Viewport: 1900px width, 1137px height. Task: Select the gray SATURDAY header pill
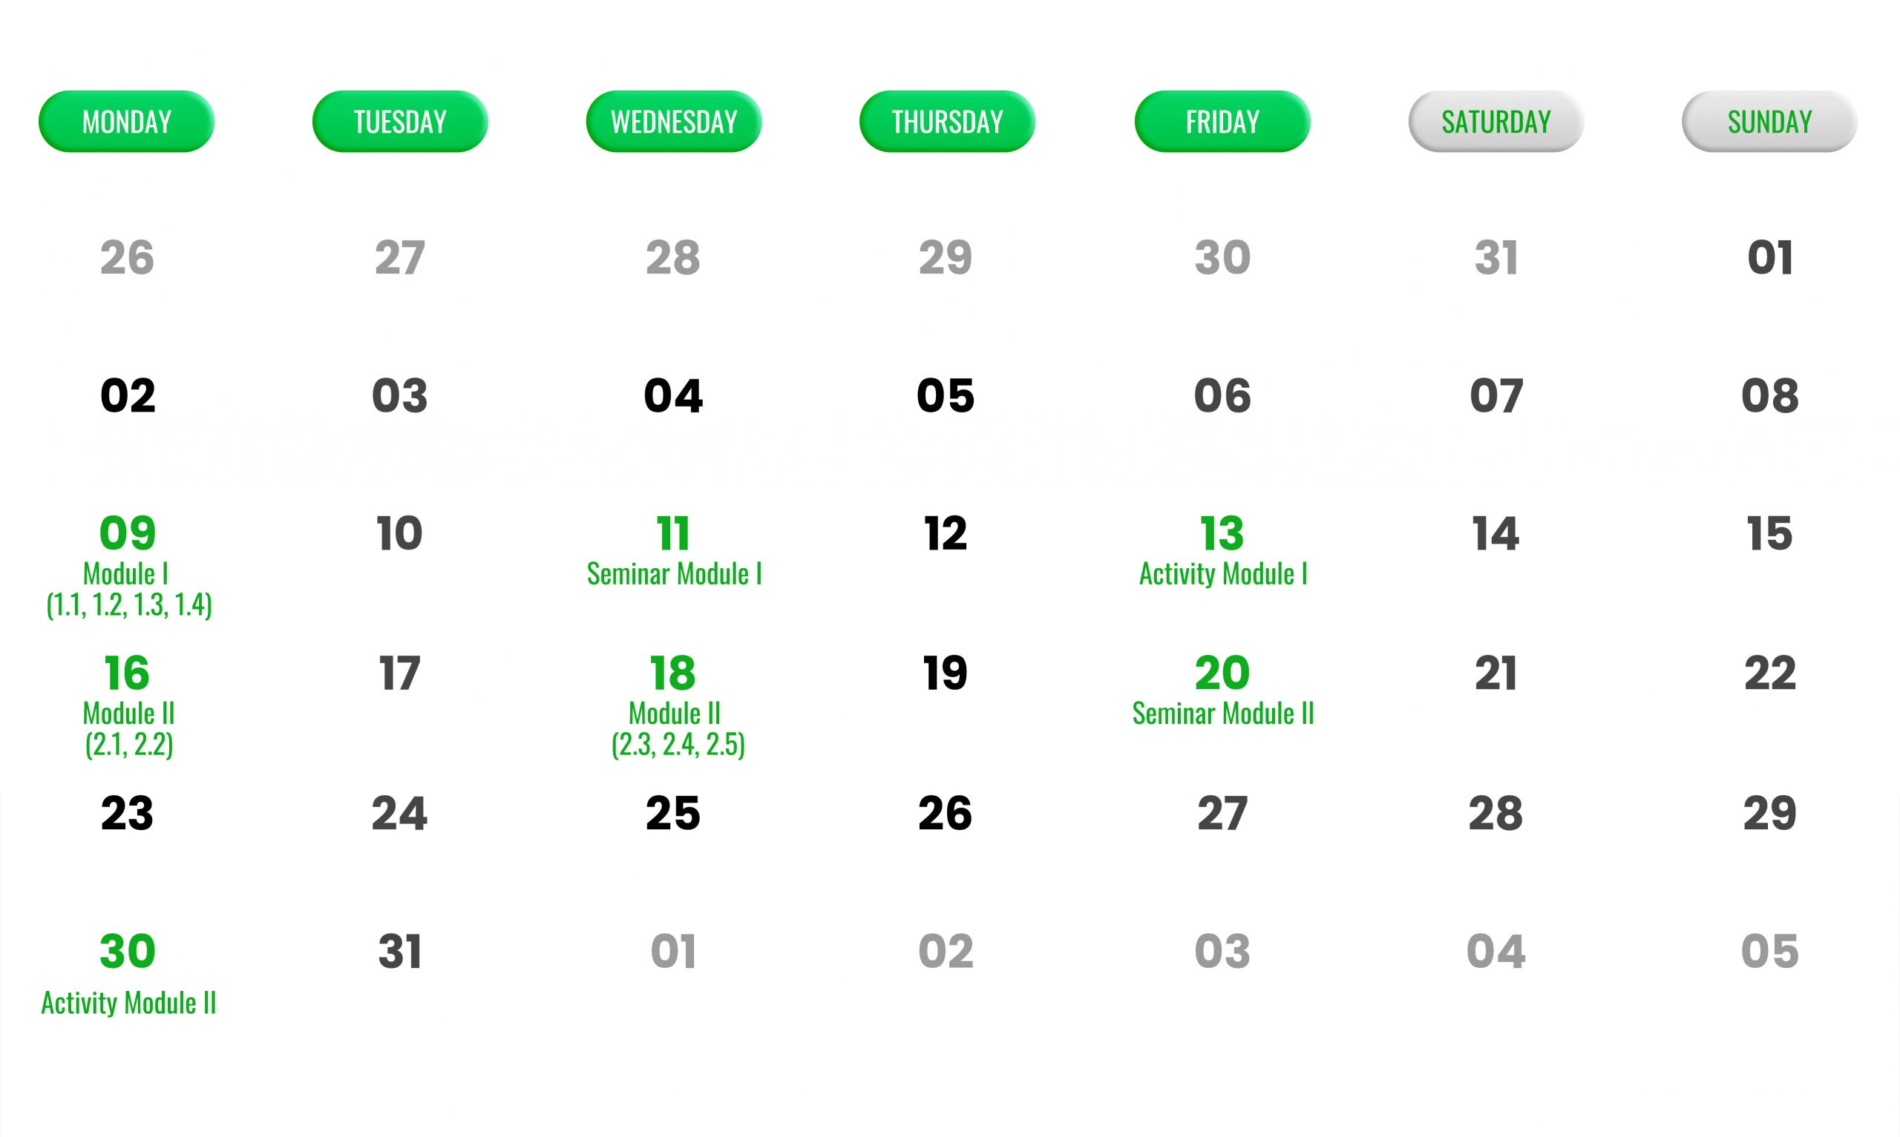point(1496,121)
